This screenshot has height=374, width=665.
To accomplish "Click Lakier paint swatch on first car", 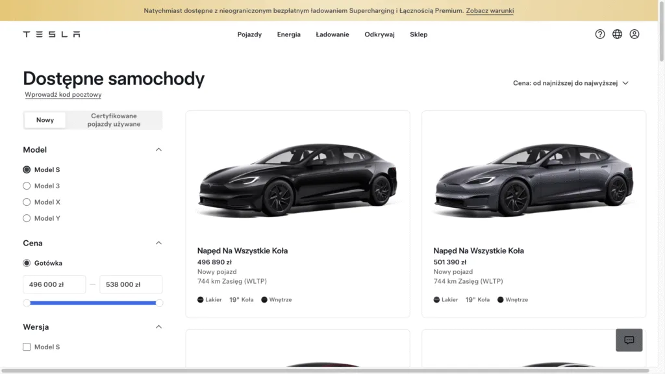I will [201, 300].
